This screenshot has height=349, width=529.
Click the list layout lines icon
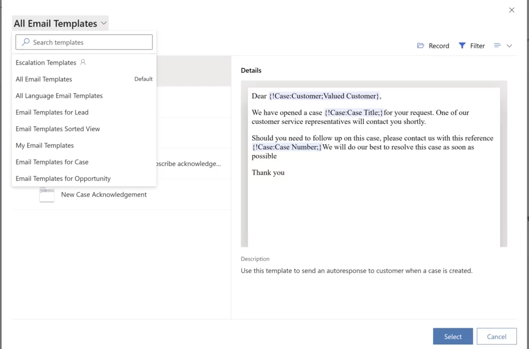click(x=497, y=45)
